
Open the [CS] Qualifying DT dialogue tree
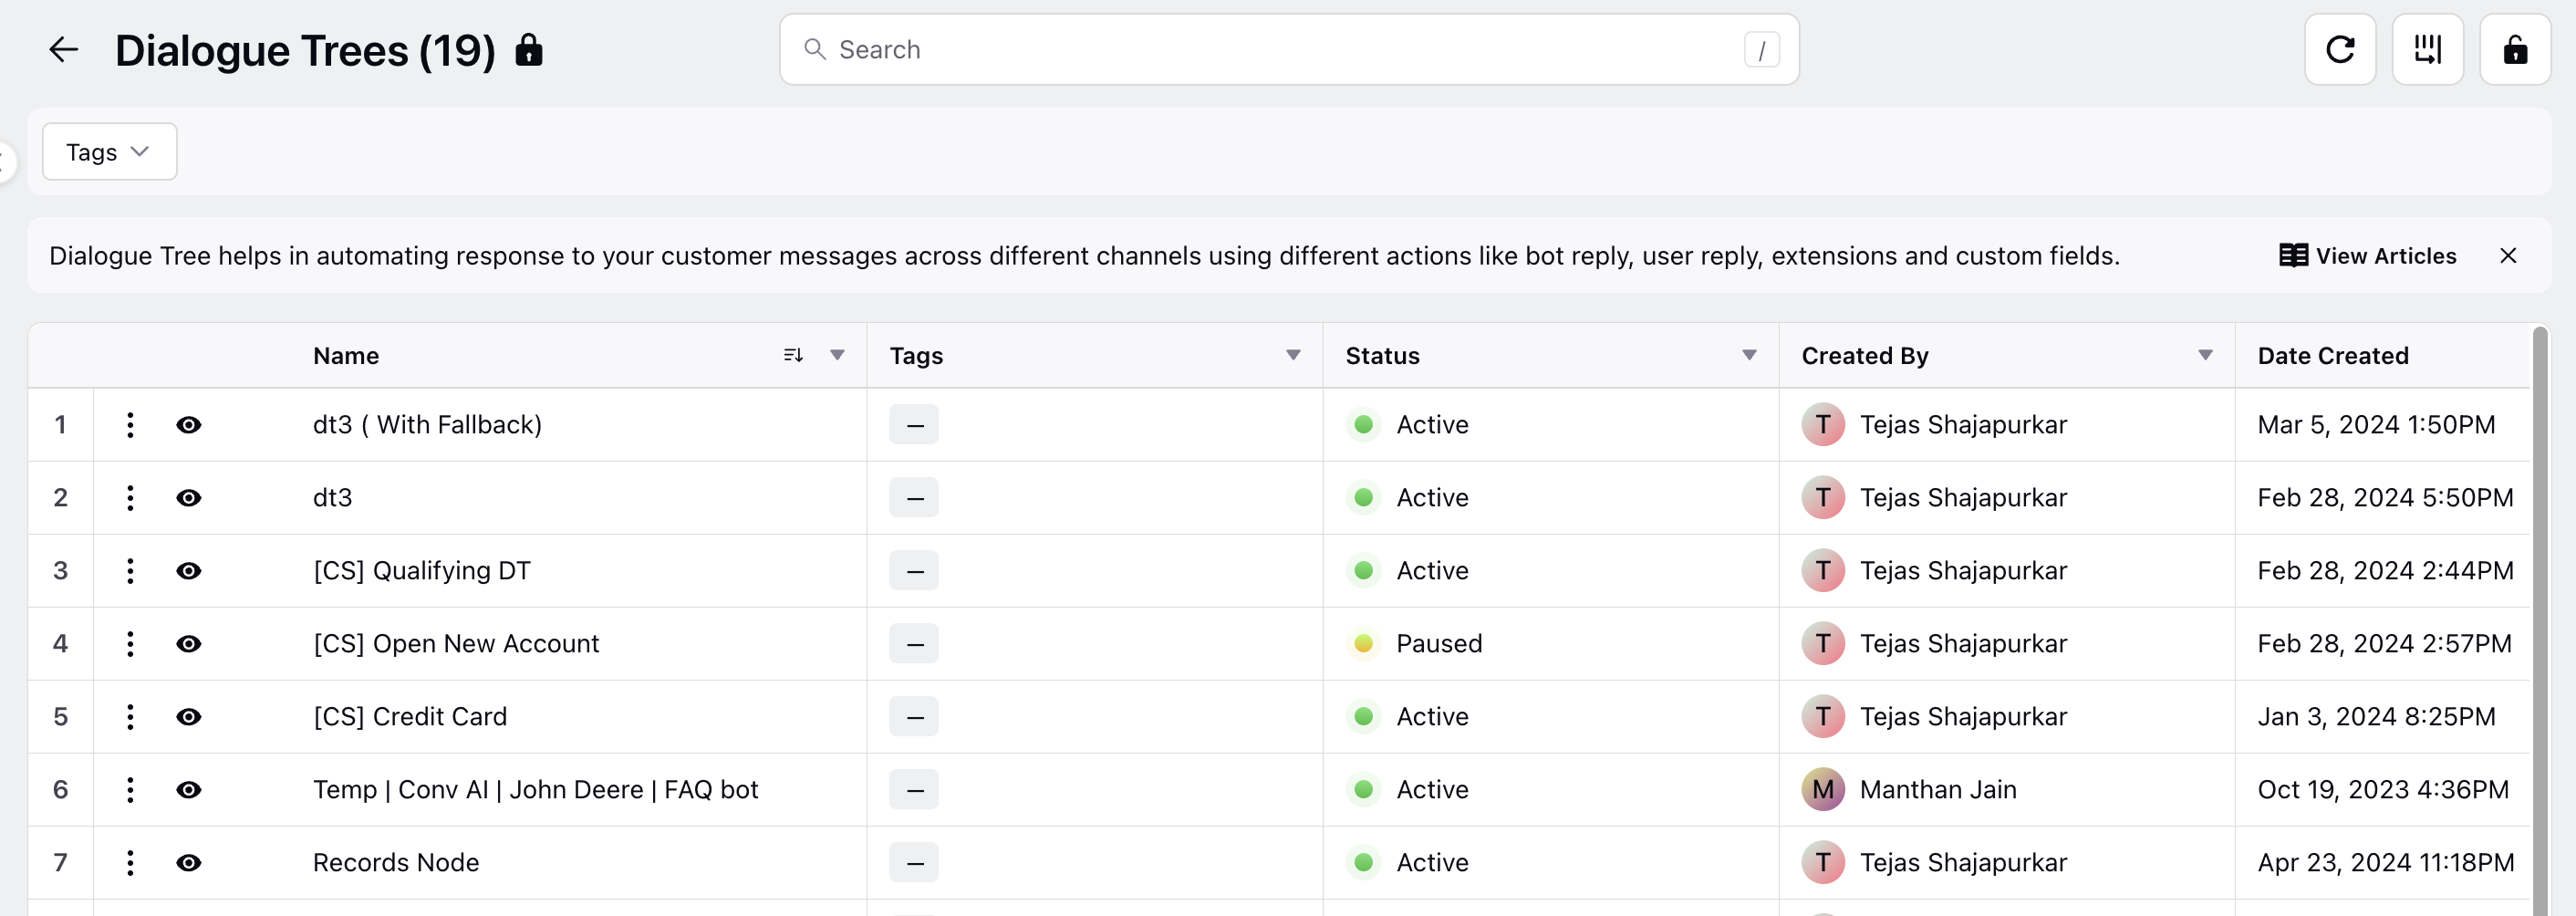tap(421, 571)
